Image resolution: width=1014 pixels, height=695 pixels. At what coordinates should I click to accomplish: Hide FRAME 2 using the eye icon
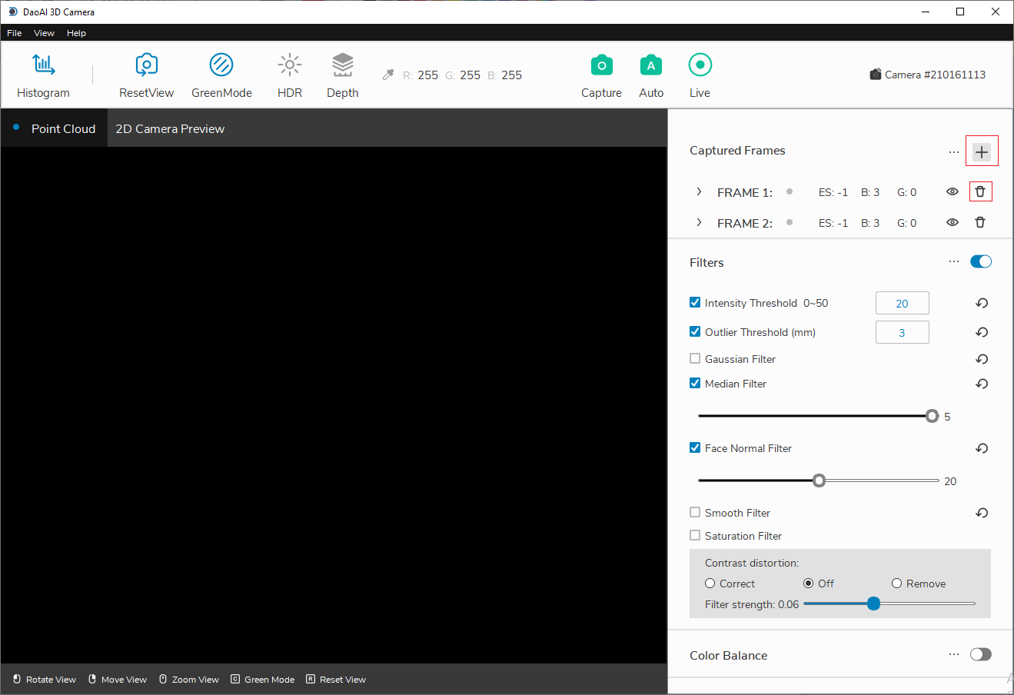point(952,222)
